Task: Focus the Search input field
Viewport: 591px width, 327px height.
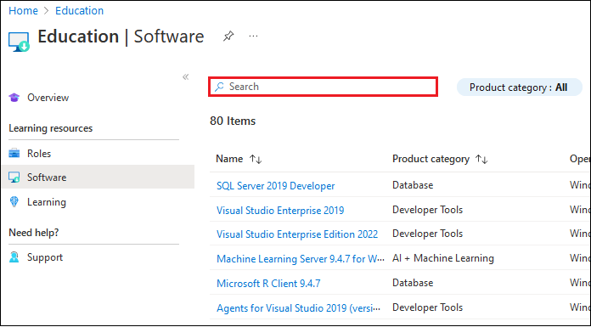Action: tap(323, 87)
